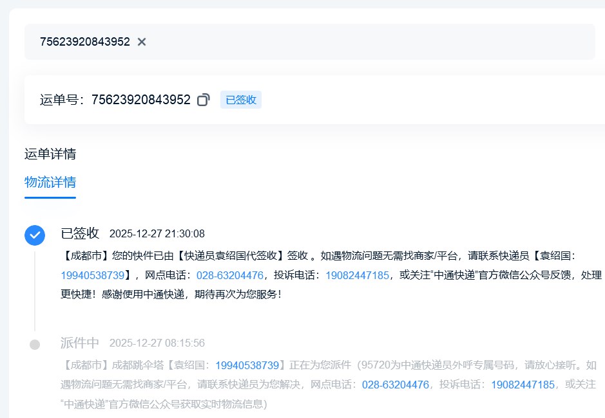
Task: Click the blue 已签收 status badge
Action: click(241, 100)
